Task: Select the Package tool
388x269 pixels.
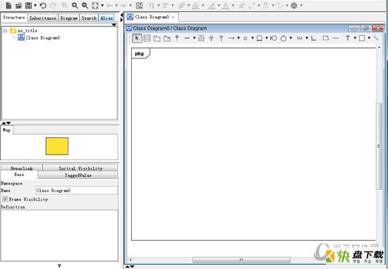Action: [x=157, y=38]
